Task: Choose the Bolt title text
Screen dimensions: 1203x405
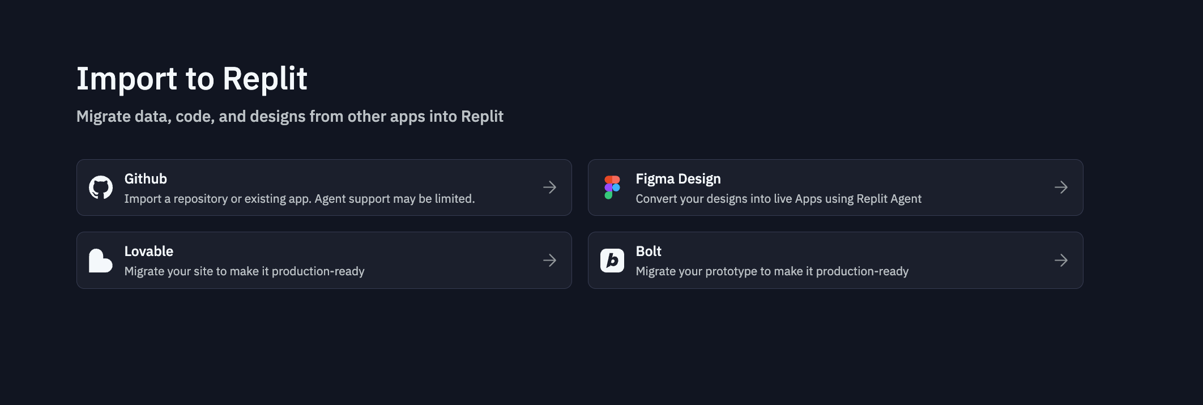Action: pos(649,251)
